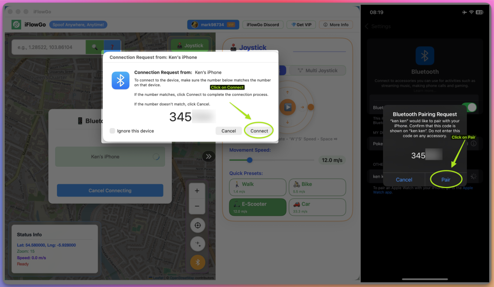Select the Walk quick preset
Image resolution: width=494 pixels, height=287 pixels.
tap(257, 187)
